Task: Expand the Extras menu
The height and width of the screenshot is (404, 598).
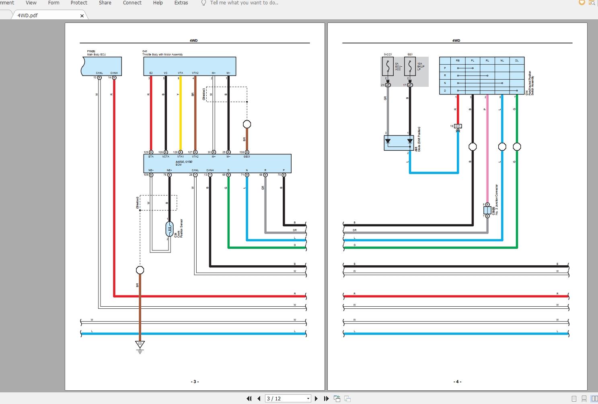Action: coord(181,3)
